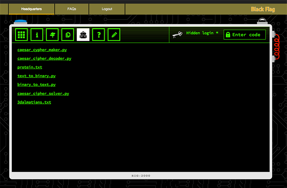Open the grid menu icon
This screenshot has height=188, width=287.
21,34
